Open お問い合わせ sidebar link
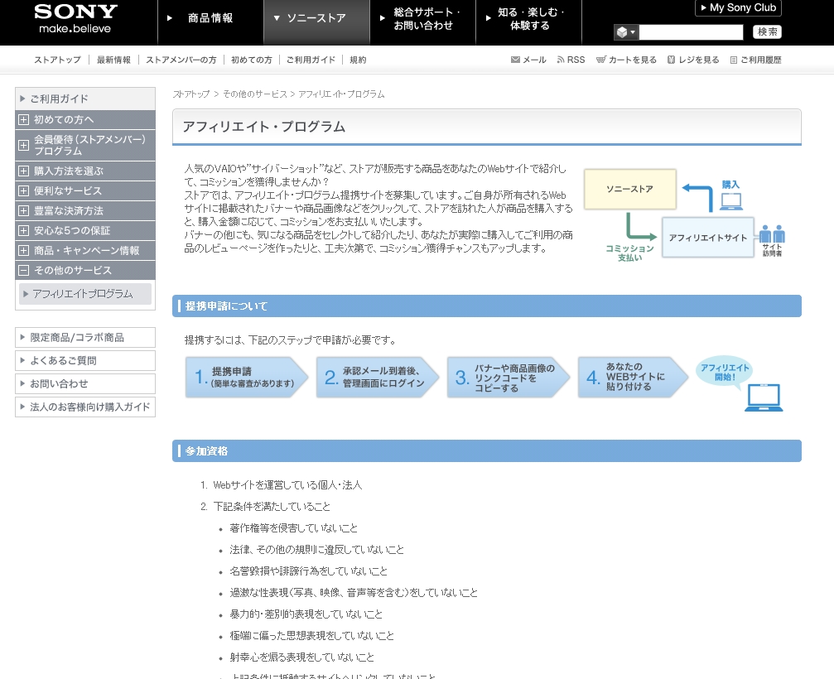 click(x=85, y=384)
